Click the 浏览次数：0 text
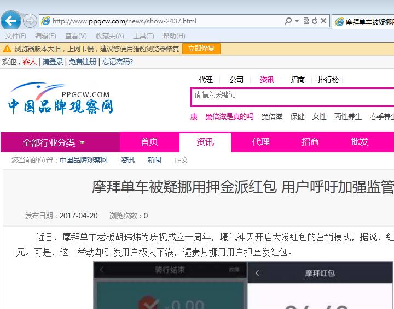 coord(129,216)
